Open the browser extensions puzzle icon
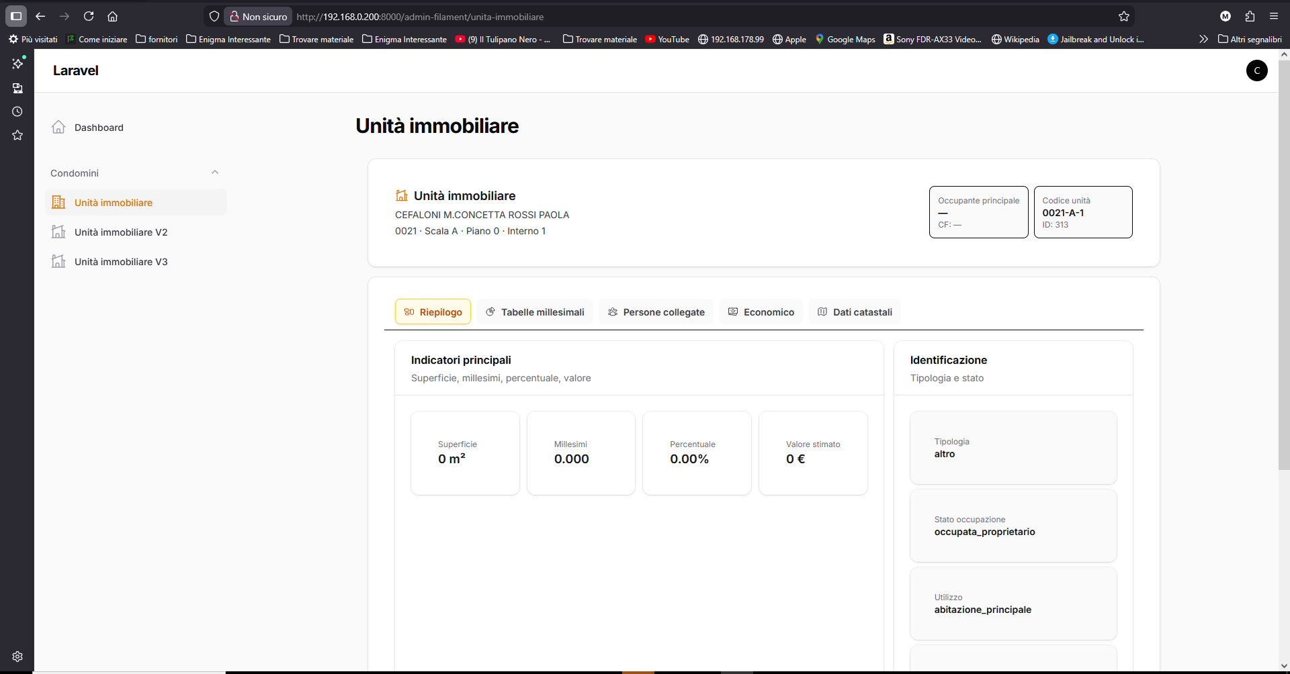 [1250, 16]
